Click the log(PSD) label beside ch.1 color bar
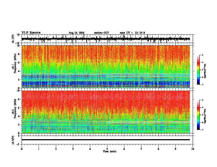217x167 pixels. pyautogui.click(x=205, y=71)
